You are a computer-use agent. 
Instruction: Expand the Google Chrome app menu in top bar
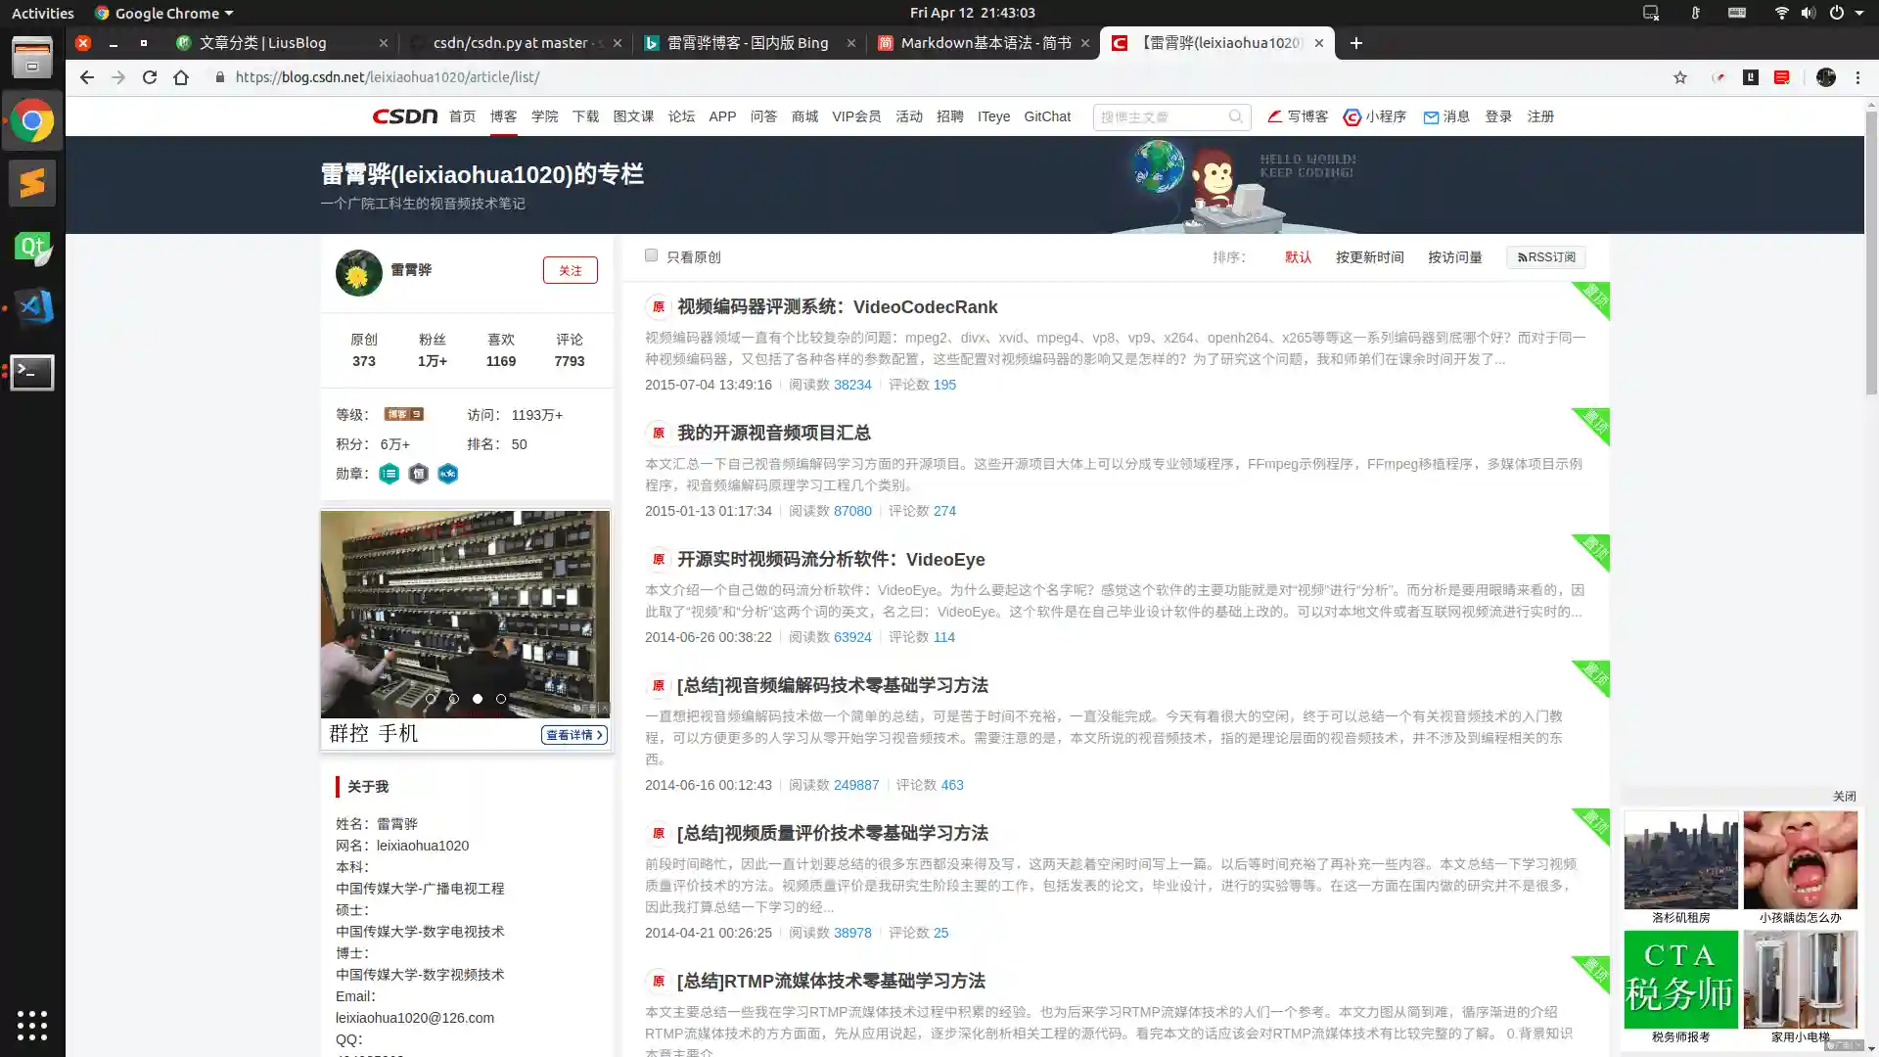click(164, 13)
